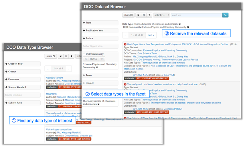Remove the Data Type filter above results

click(179, 24)
